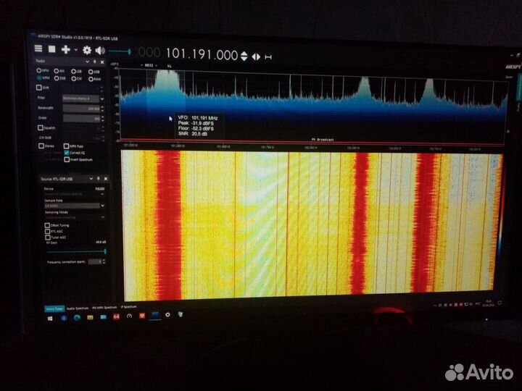
Task: Pin the Radio panel
Action: pyautogui.click(x=95, y=62)
